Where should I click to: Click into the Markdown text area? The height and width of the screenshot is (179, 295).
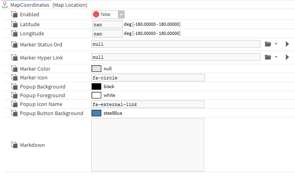click(x=148, y=145)
